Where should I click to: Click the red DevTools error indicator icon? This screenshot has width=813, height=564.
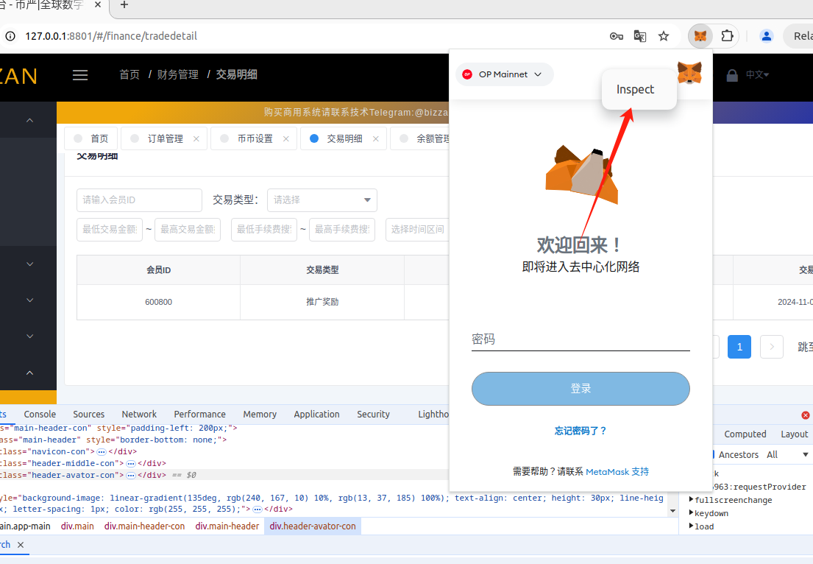[805, 415]
